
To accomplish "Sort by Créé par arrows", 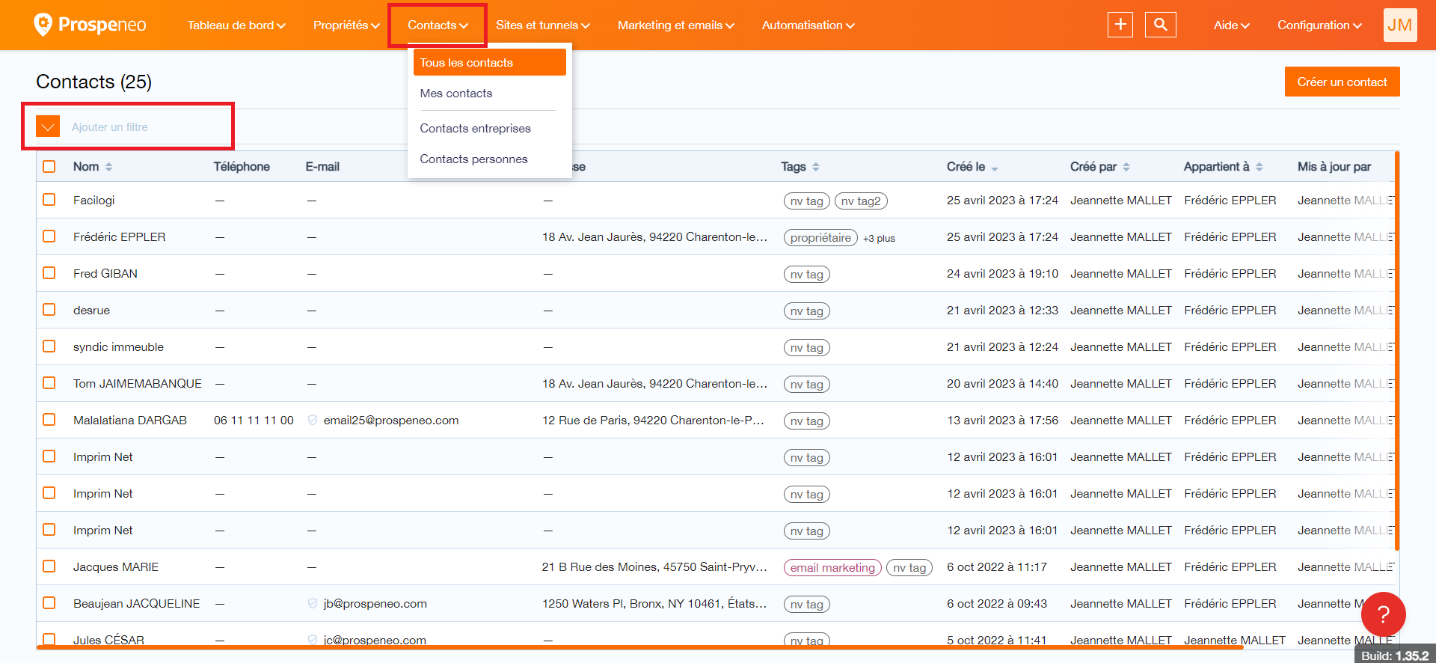I will (1126, 167).
